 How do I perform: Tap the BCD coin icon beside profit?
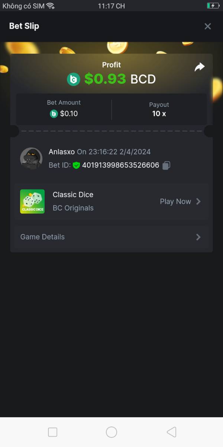pyautogui.click(x=74, y=79)
